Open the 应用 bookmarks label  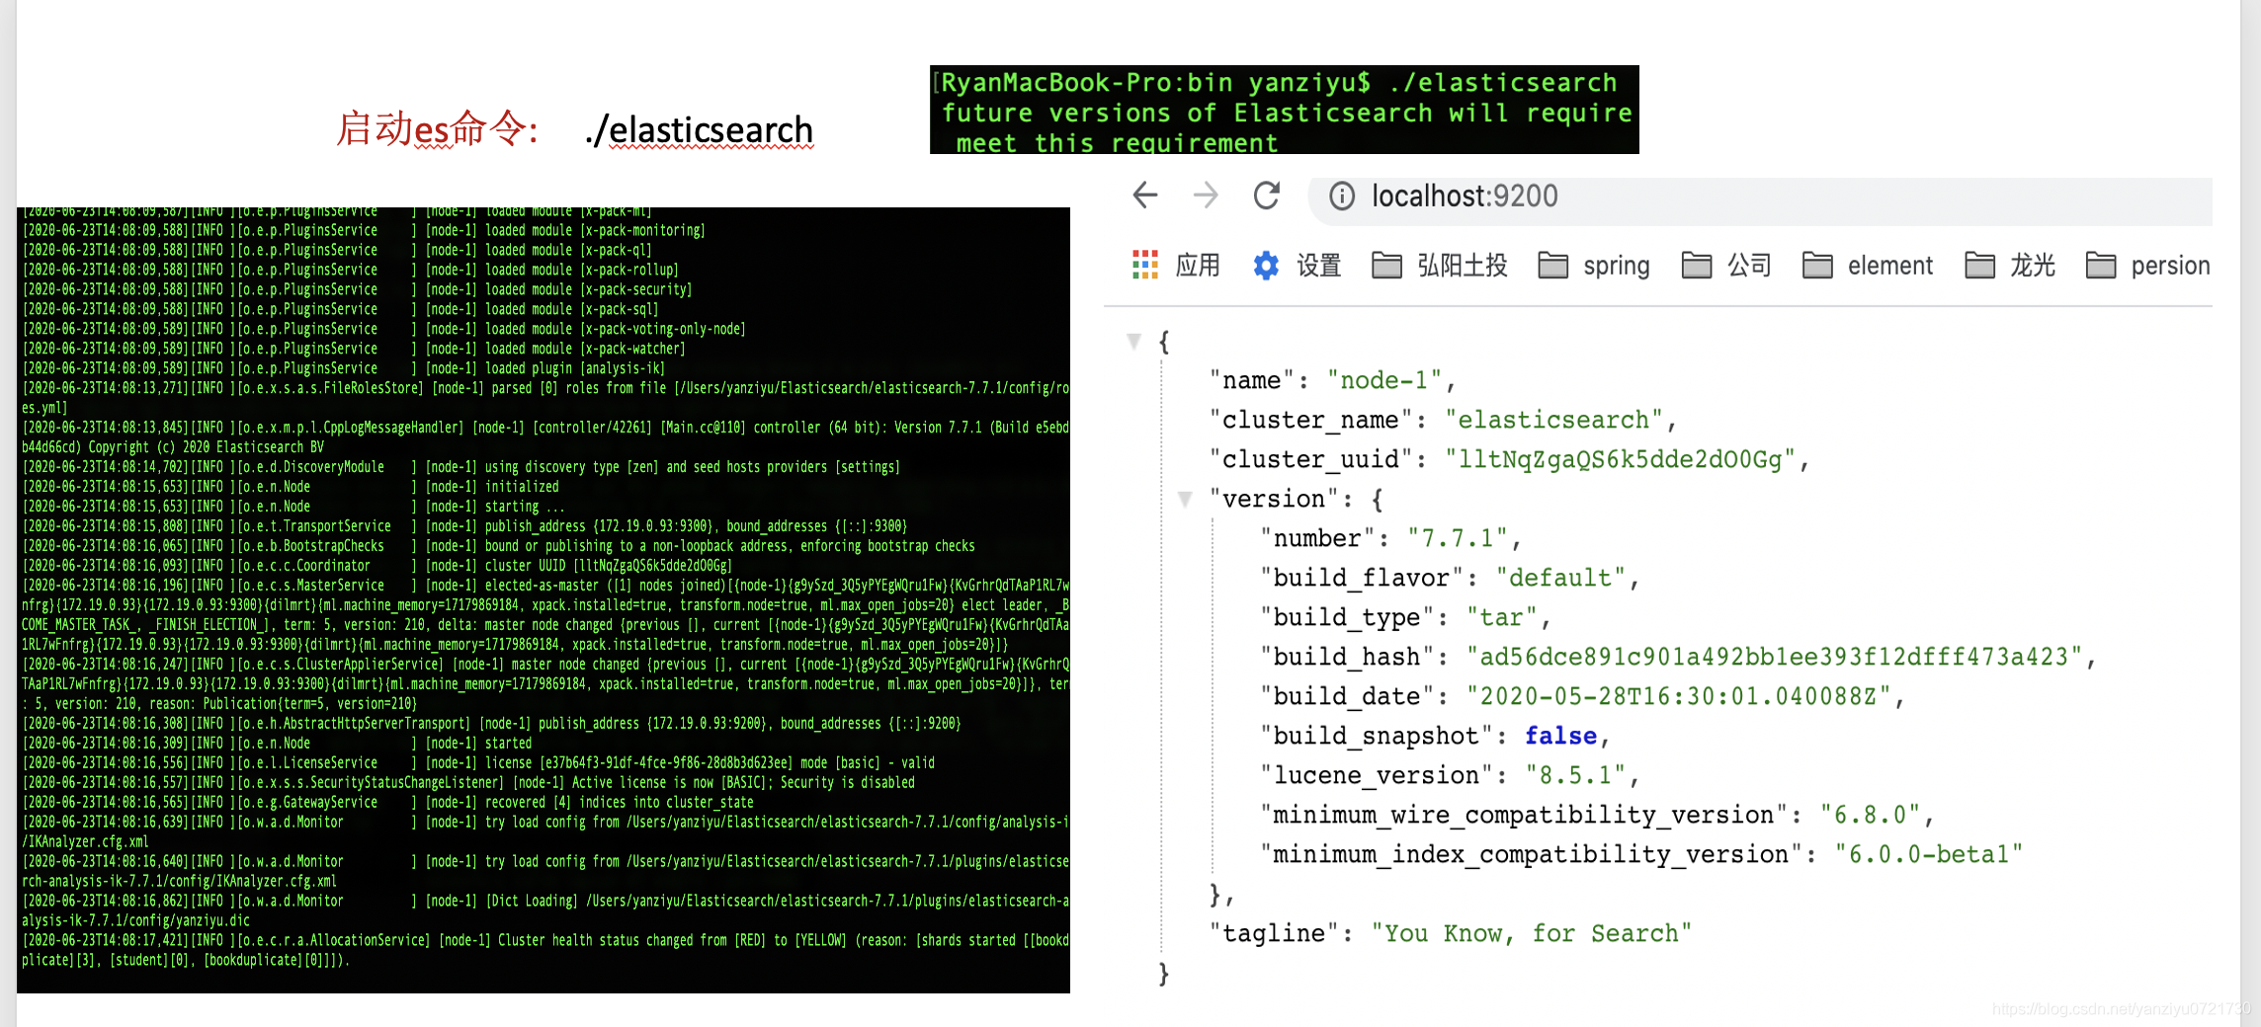pos(1198,266)
